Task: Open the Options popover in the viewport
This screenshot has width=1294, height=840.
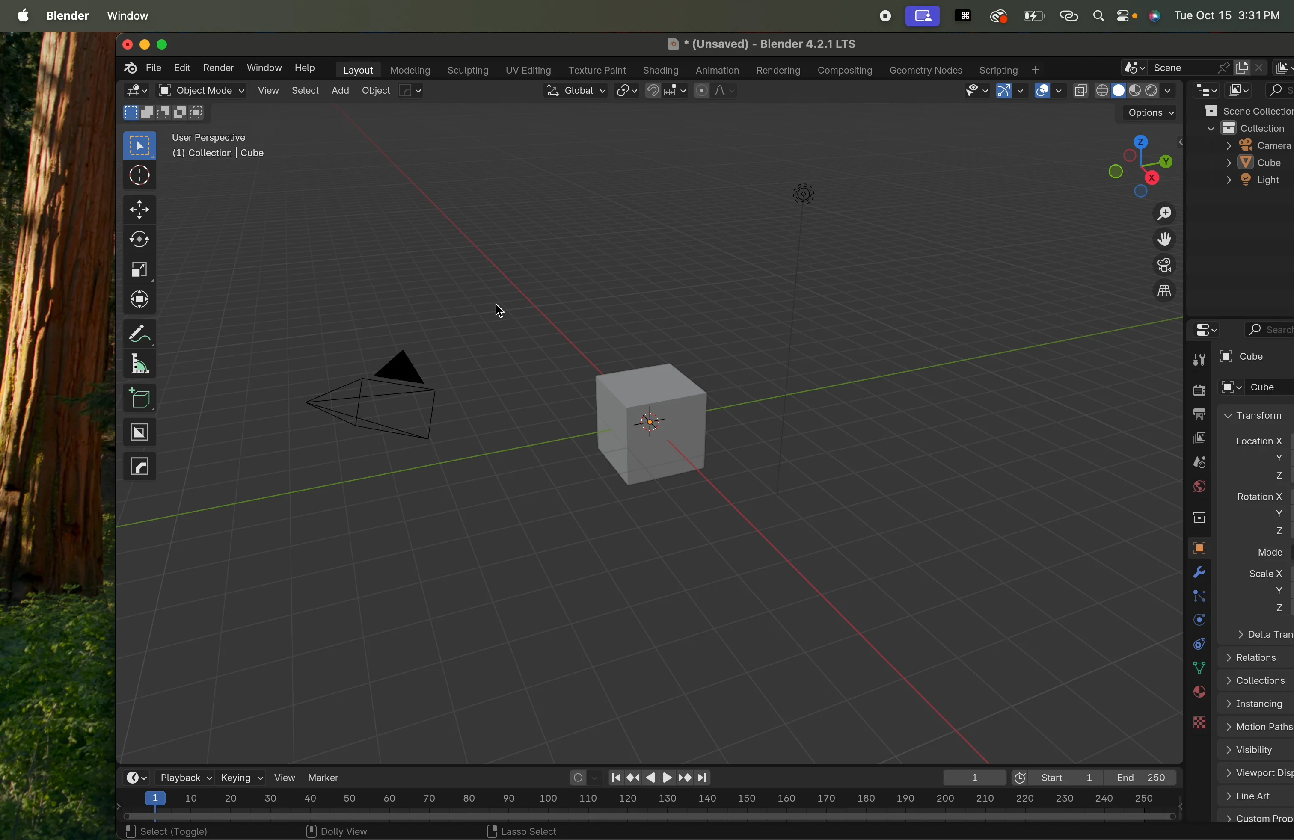Action: coord(1147,113)
